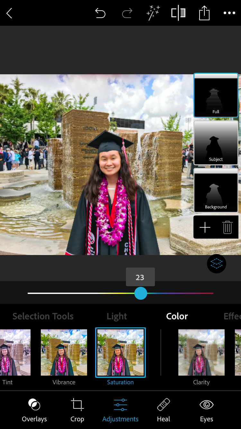241x429 pixels.
Task: Redo the previous edit
Action: [x=127, y=13]
